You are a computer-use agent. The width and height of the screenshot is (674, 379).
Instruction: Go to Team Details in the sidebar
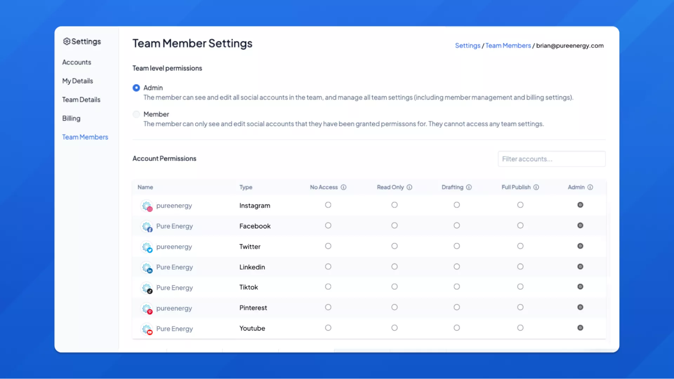(x=81, y=100)
